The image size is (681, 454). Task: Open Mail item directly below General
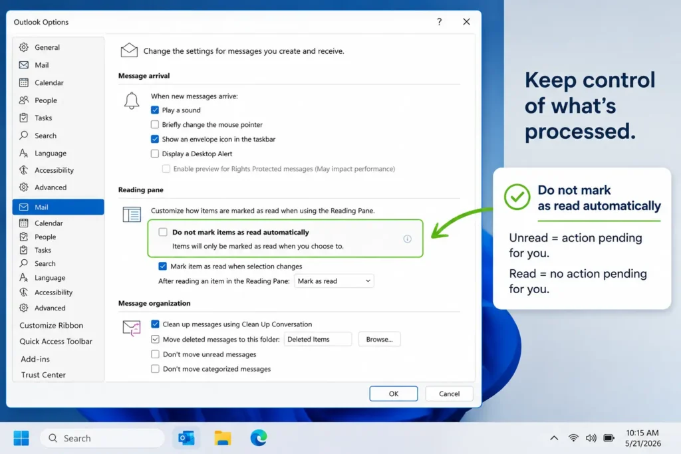pyautogui.click(x=59, y=64)
